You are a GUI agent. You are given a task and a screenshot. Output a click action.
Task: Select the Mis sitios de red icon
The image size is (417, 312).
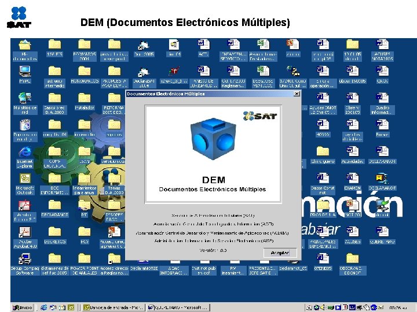point(25,103)
